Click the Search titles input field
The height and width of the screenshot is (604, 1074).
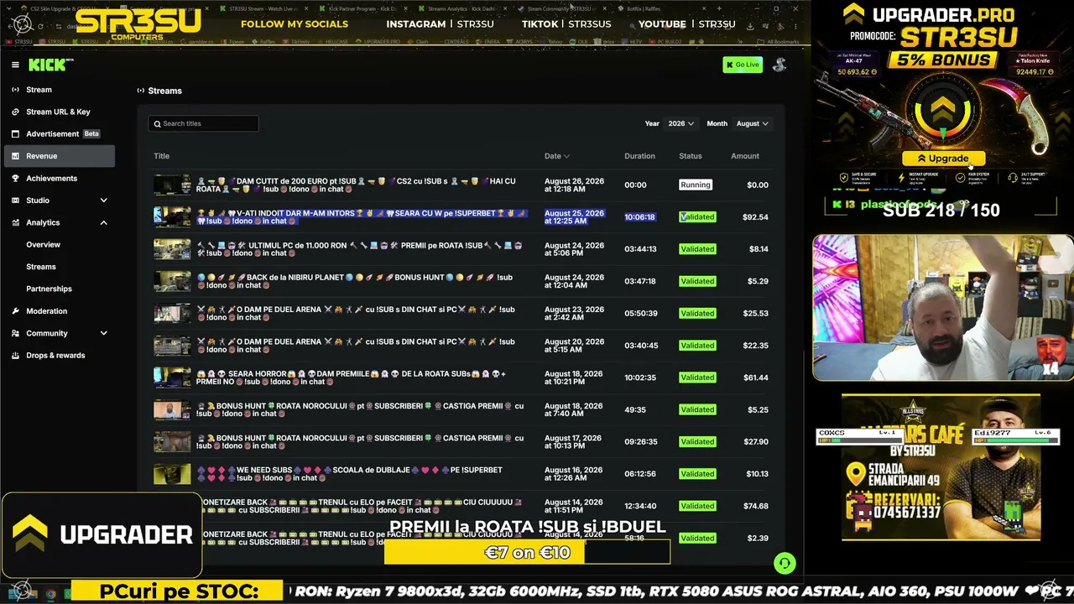(203, 123)
